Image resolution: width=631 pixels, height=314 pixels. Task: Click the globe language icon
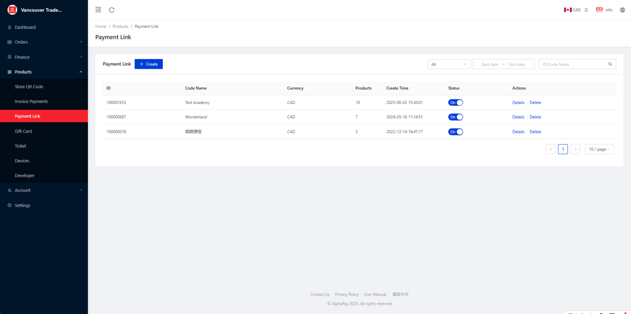622,10
